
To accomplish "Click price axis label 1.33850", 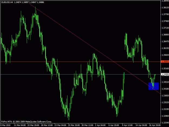I will point(165,96).
